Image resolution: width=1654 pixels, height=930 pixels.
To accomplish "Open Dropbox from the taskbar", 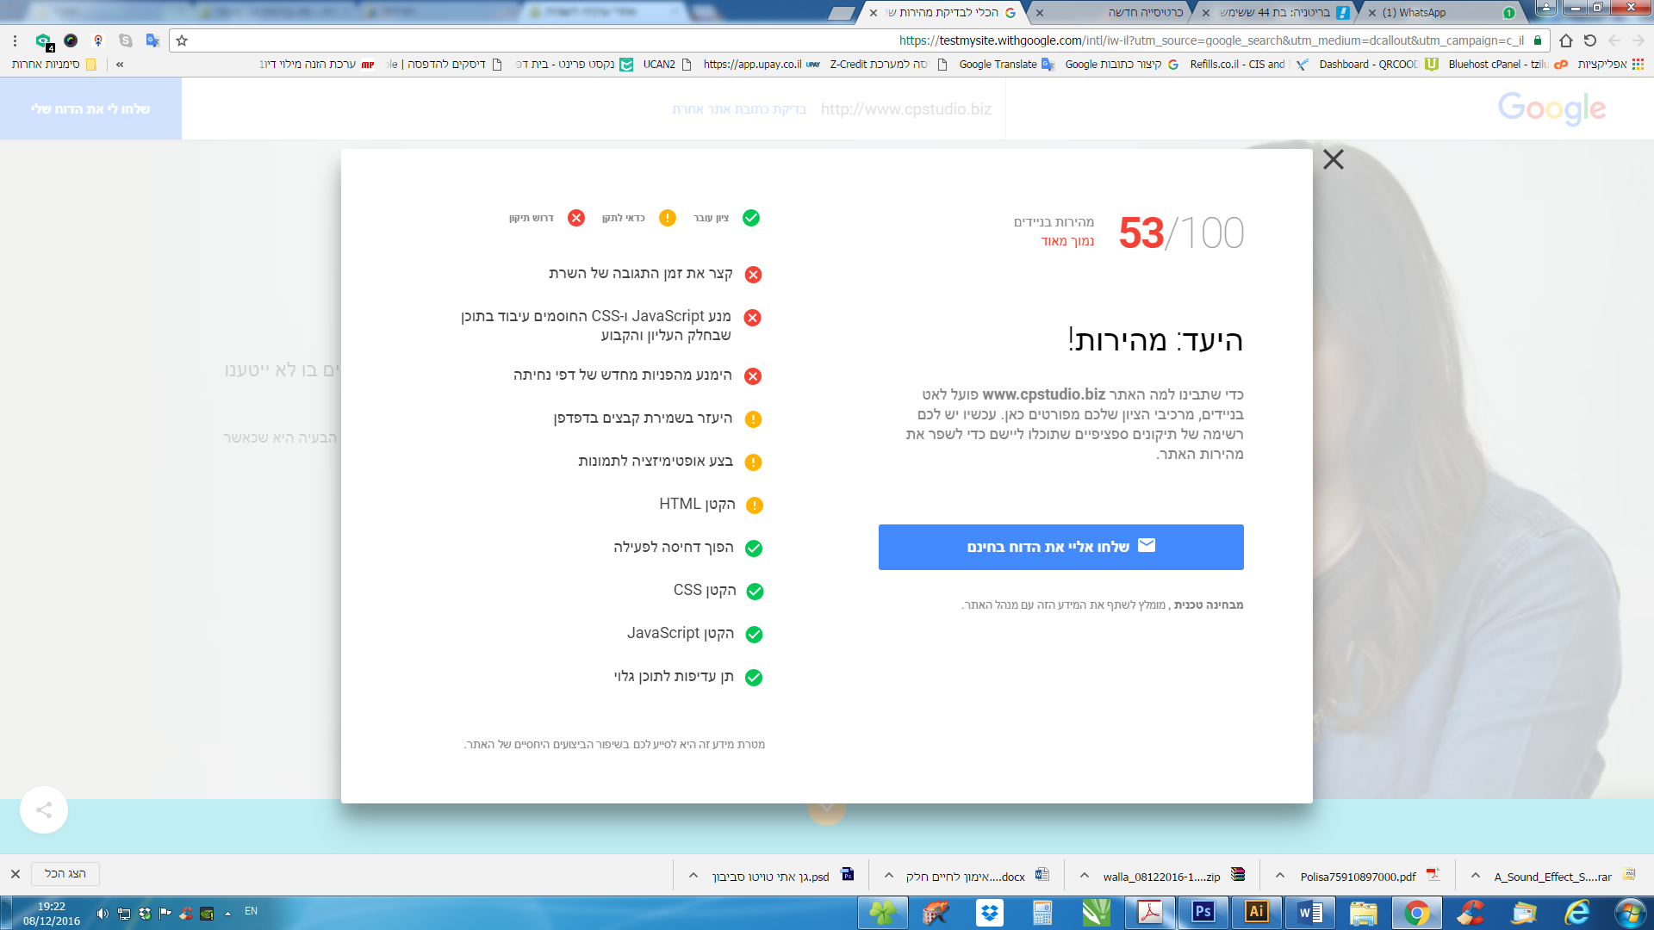I will coord(989,912).
